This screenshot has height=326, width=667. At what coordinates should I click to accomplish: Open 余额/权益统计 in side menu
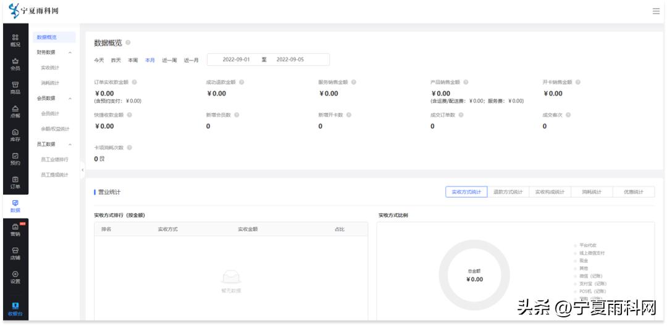[55, 129]
